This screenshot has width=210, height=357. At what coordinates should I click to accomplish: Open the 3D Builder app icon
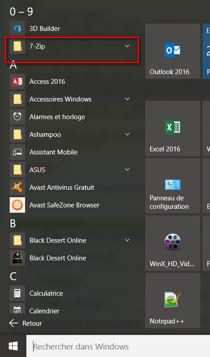tap(17, 28)
